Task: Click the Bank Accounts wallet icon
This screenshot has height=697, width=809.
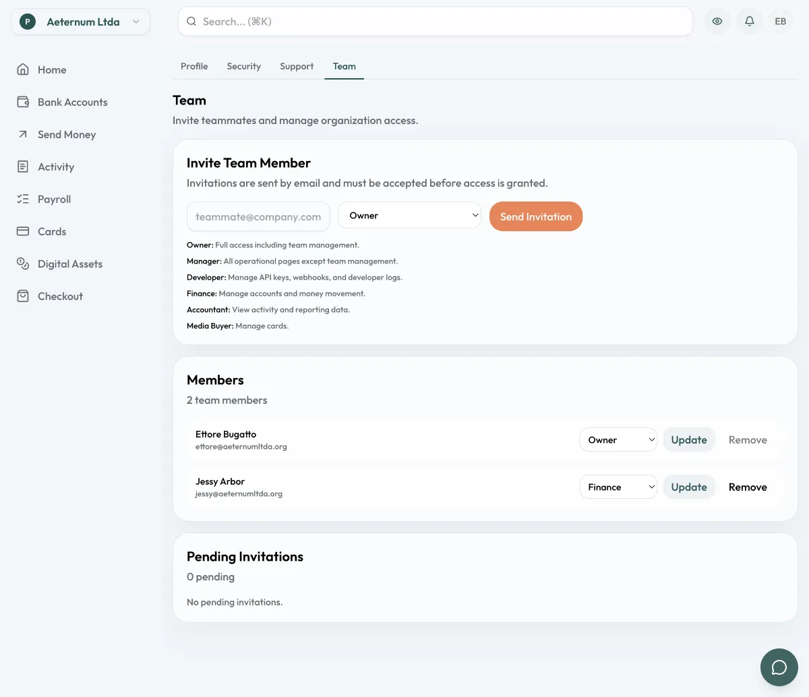Action: [x=23, y=102]
